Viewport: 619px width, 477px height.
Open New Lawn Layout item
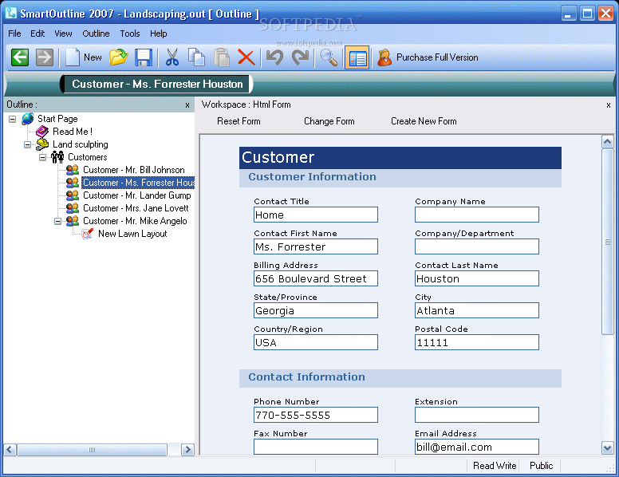click(132, 234)
